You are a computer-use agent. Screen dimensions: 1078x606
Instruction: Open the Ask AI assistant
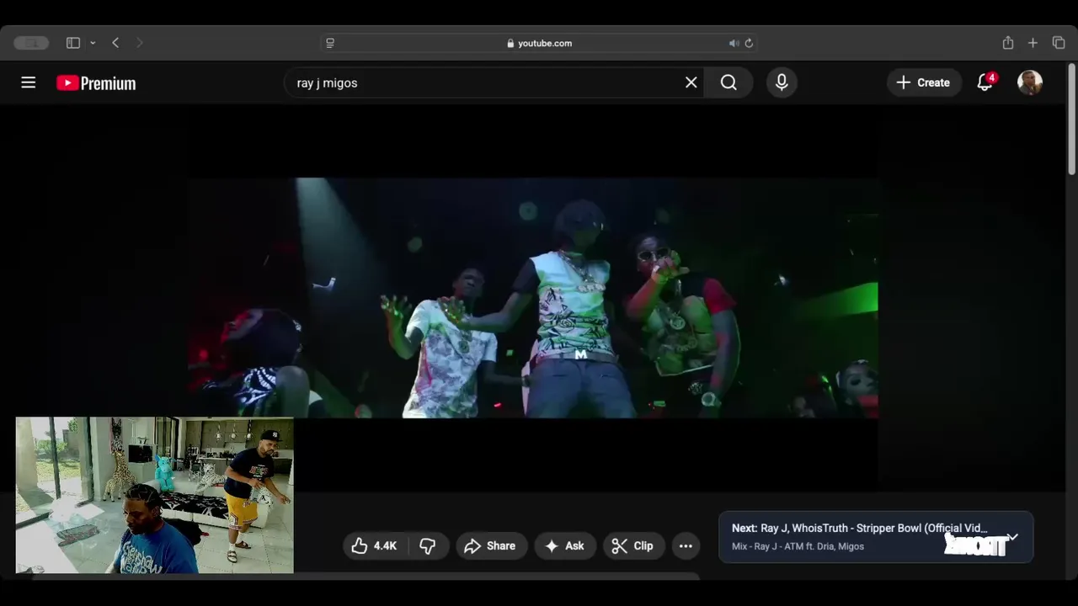[x=565, y=546]
